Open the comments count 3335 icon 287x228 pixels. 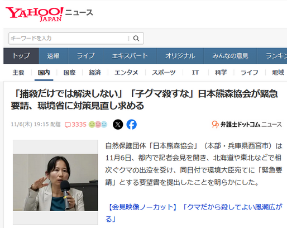tap(75, 125)
